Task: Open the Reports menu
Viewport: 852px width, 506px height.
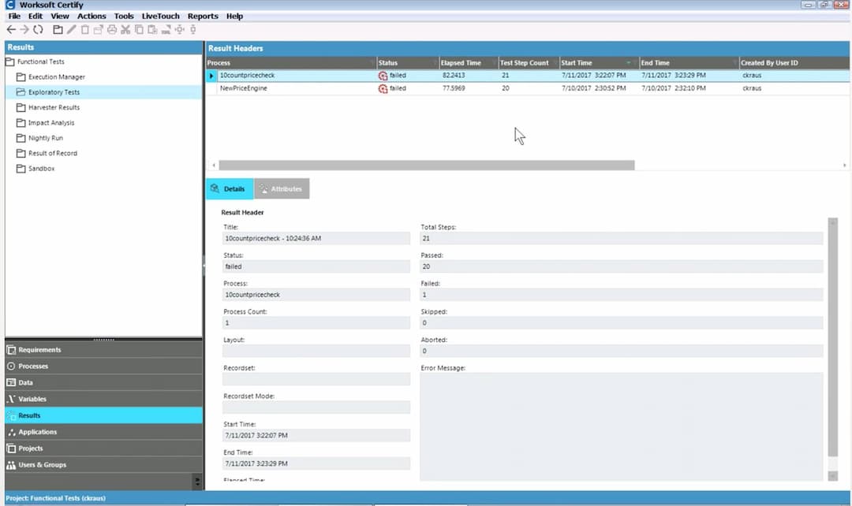Action: pyautogui.click(x=203, y=16)
